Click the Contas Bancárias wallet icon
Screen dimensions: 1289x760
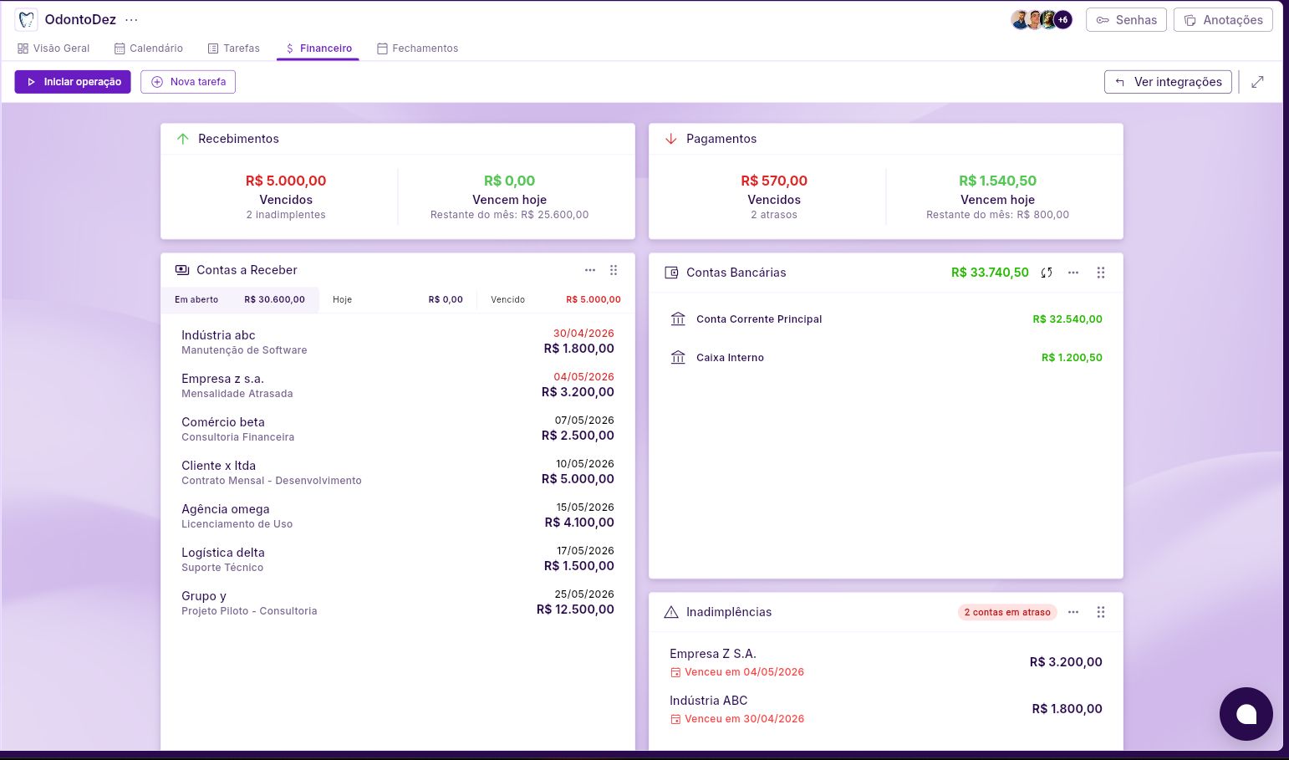click(x=671, y=273)
